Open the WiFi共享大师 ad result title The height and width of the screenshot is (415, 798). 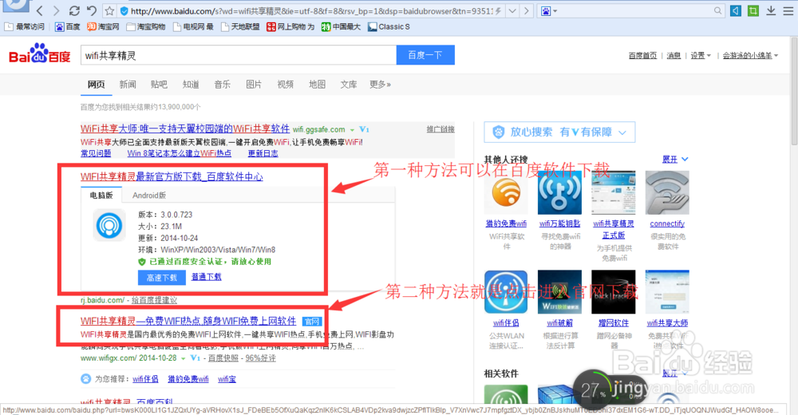pos(185,128)
